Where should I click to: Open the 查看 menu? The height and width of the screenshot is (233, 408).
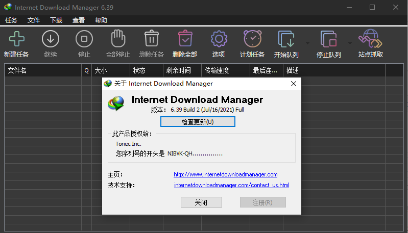coord(79,20)
